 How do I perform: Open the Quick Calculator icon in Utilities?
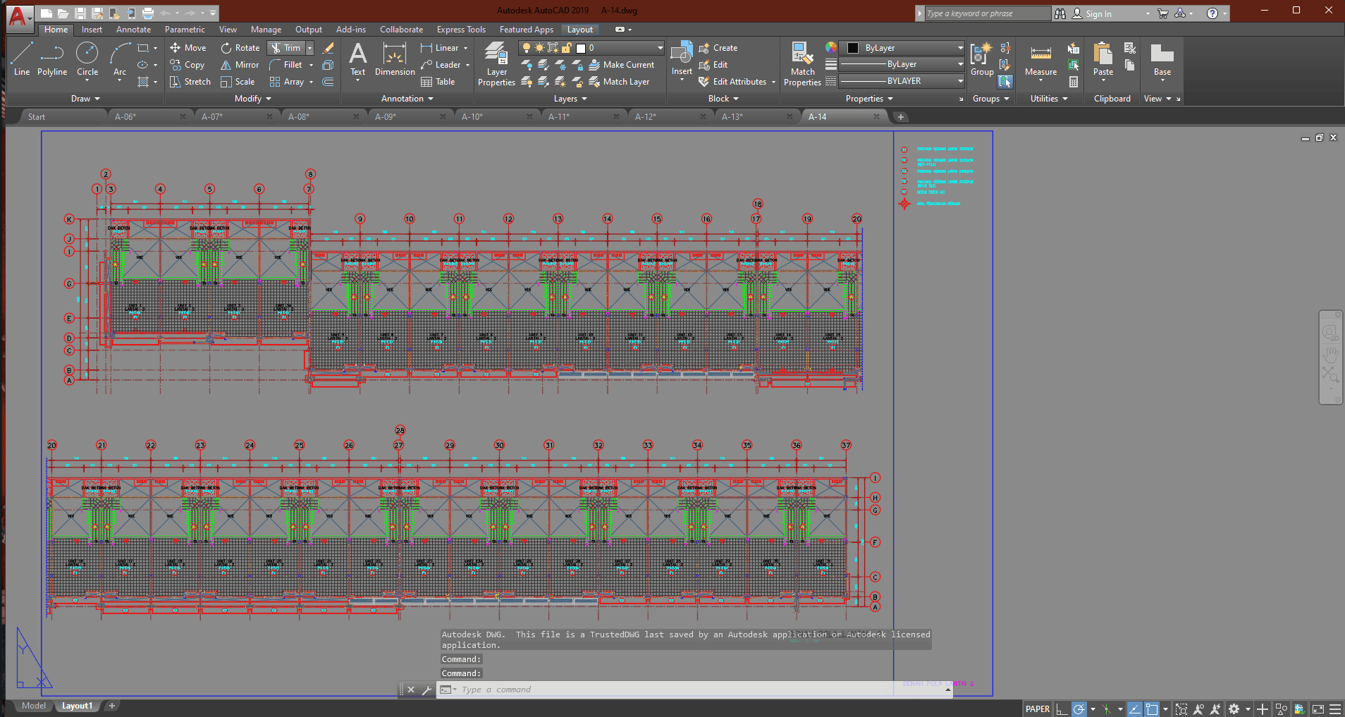coord(1074,82)
